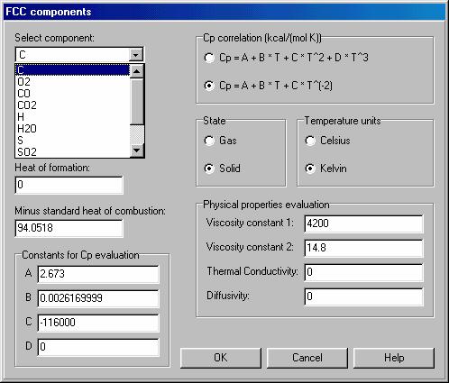The width and height of the screenshot is (449, 383).
Task: Click the list scrollbar up arrow
Action: pos(137,71)
